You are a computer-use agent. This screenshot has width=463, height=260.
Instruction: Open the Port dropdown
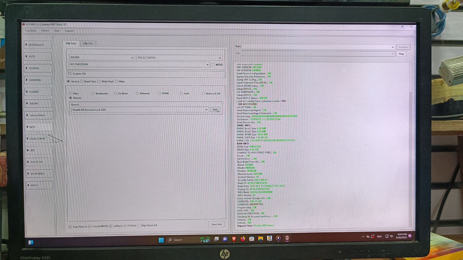(x=318, y=47)
